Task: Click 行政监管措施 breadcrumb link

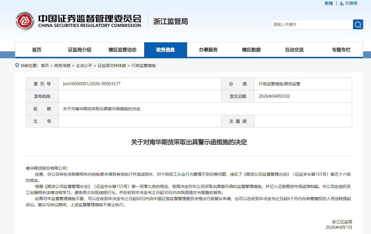Action: pos(144,66)
